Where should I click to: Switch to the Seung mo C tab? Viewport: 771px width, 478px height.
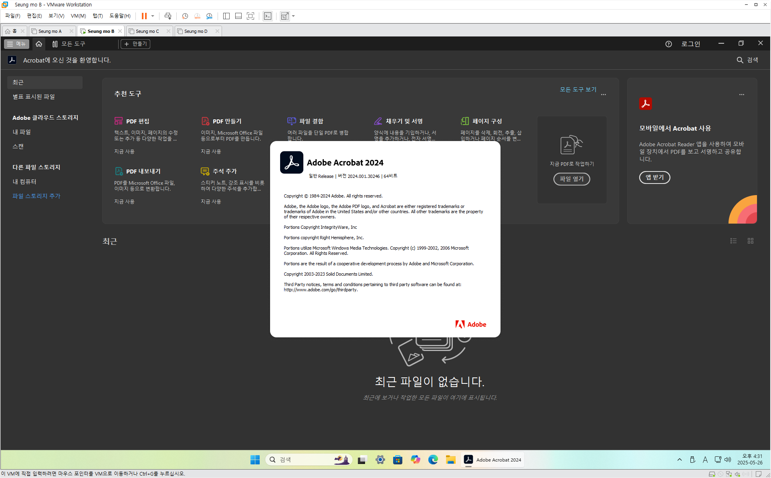pyautogui.click(x=147, y=31)
